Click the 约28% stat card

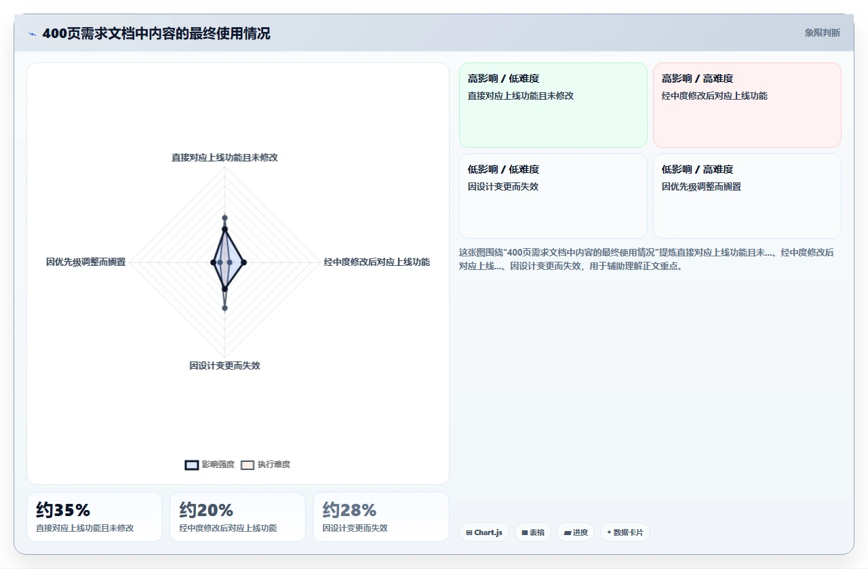381,517
